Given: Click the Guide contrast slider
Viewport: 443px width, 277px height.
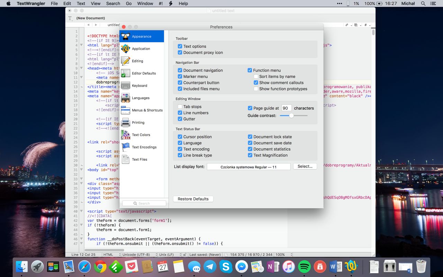Looking at the screenshot, I should pos(293,116).
